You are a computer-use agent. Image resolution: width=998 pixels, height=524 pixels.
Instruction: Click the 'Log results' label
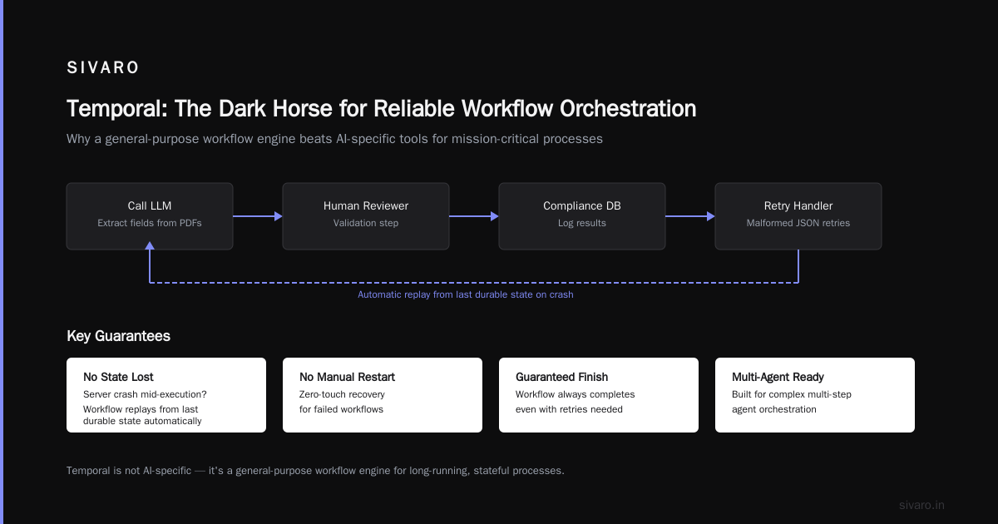(582, 223)
